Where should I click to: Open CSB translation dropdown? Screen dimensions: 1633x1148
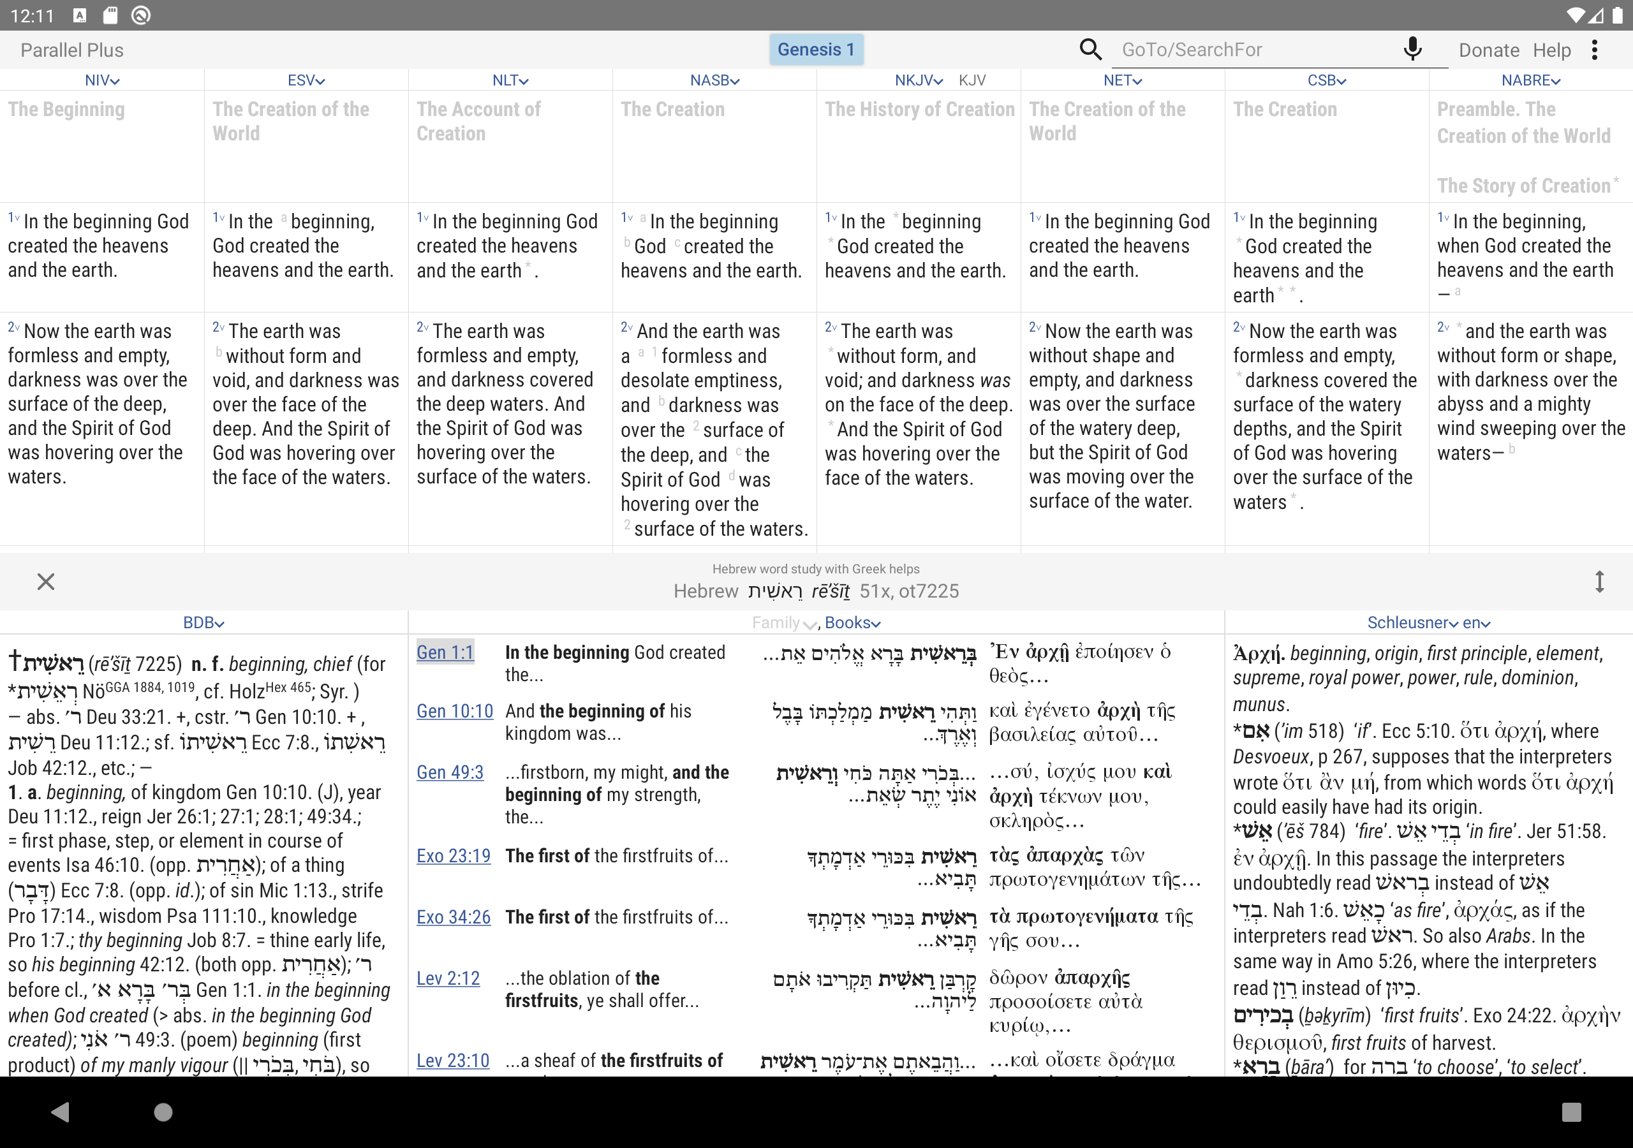click(x=1326, y=80)
